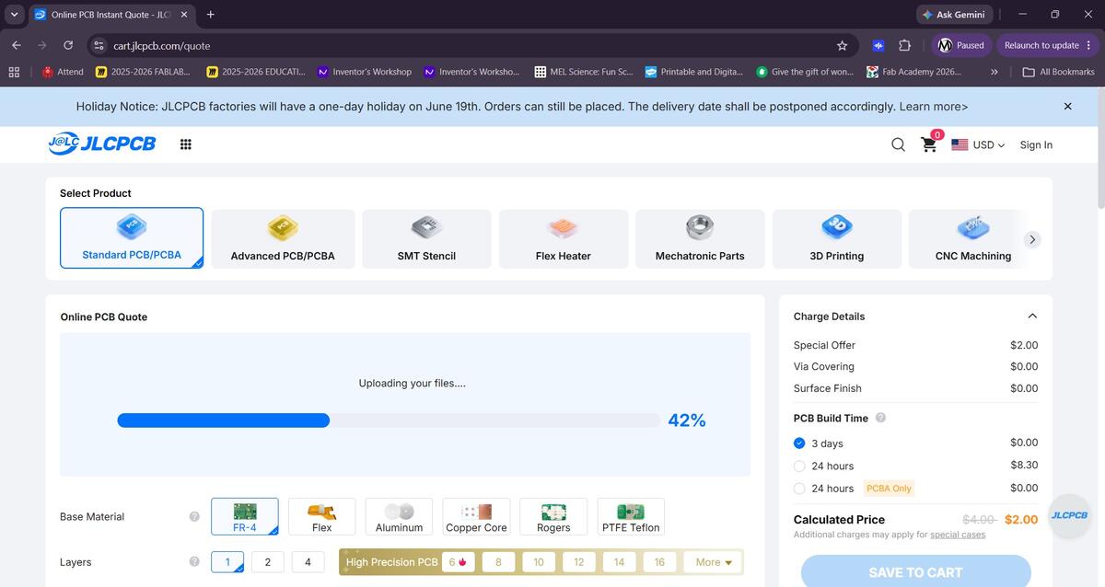Open the USD currency dropdown
This screenshot has height=587, width=1105.
(x=978, y=144)
